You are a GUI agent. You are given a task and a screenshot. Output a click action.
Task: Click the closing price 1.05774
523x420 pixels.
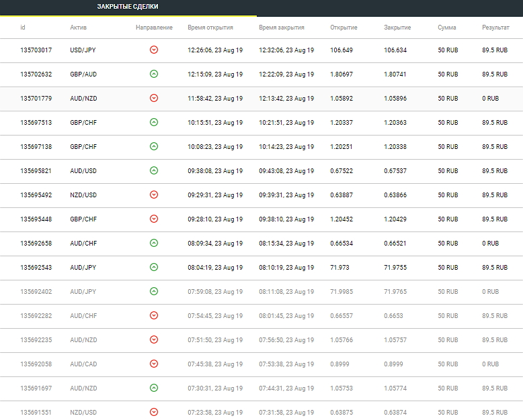tap(395, 388)
